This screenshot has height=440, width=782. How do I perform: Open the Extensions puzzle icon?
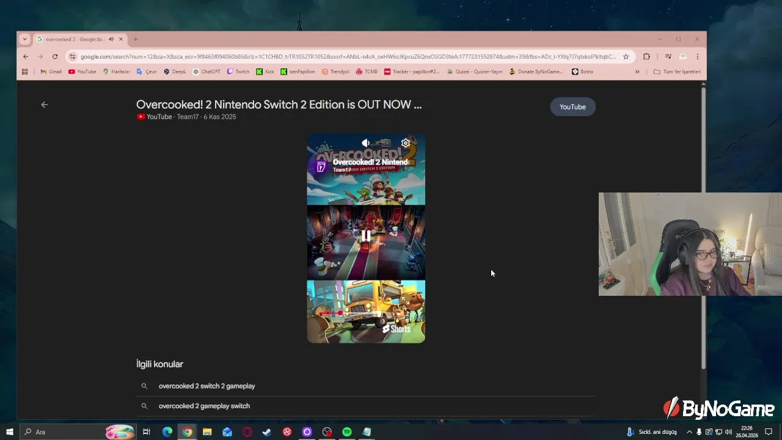pos(646,56)
